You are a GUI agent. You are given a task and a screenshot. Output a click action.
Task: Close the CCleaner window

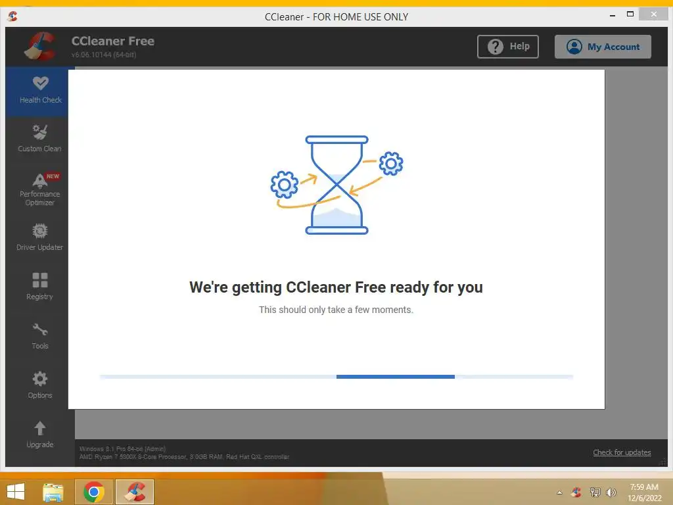653,14
